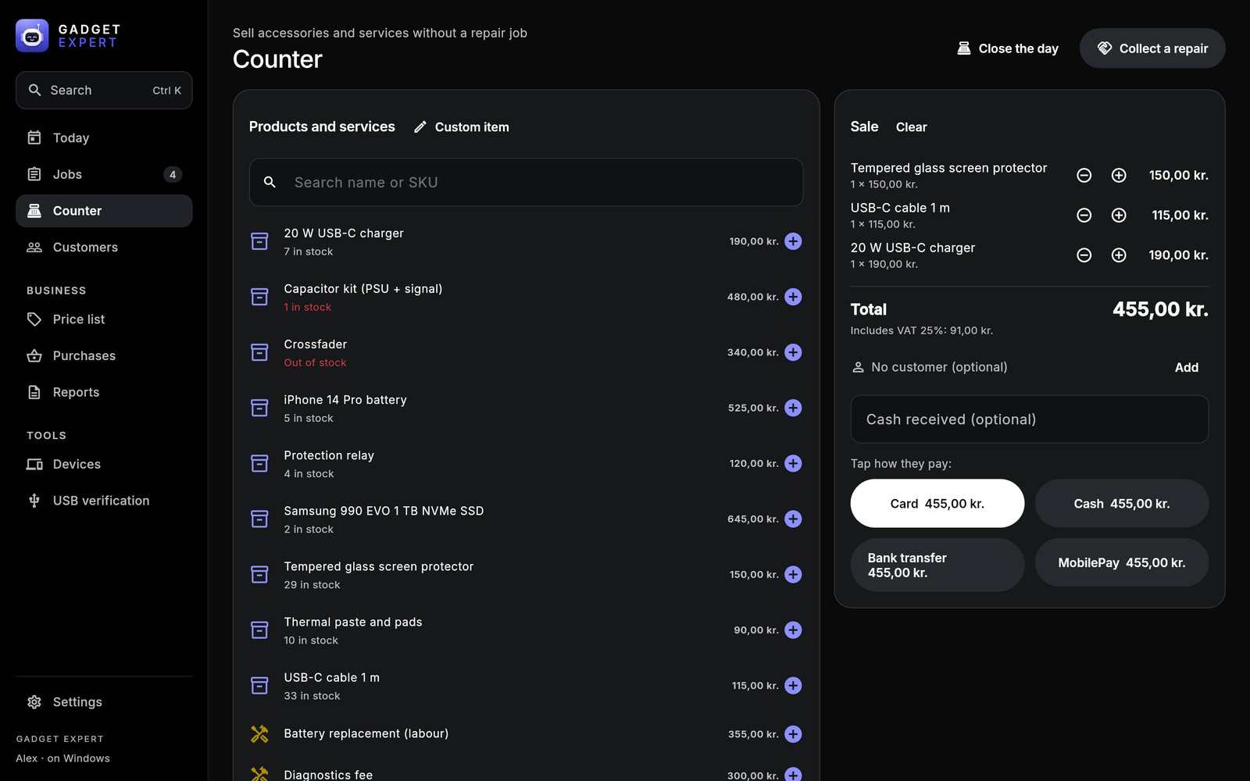Pay with MobilePay
Viewport: 1250px width, 781px height.
coord(1122,563)
